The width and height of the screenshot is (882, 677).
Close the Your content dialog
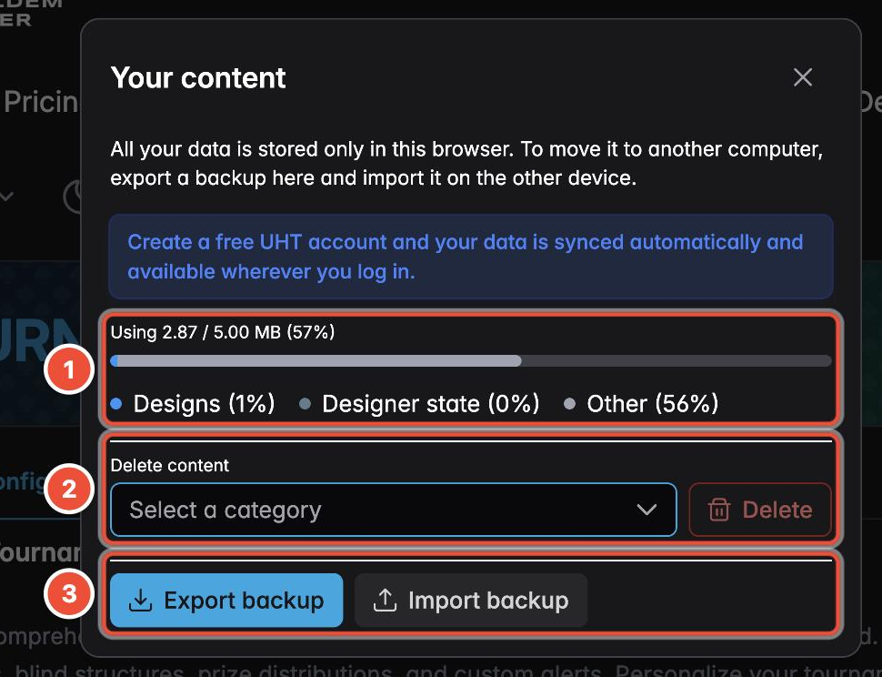click(x=803, y=77)
